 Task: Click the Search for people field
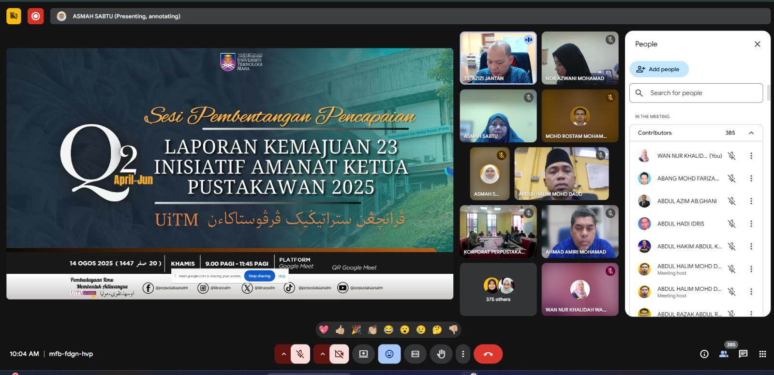(x=697, y=93)
